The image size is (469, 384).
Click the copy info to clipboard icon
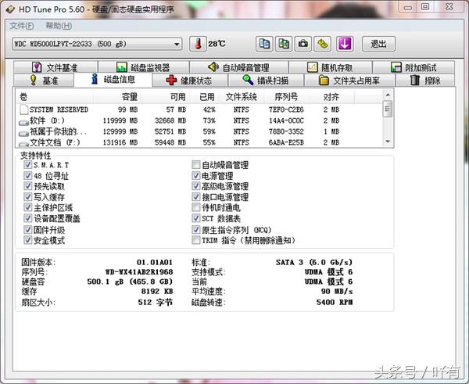tap(264, 43)
